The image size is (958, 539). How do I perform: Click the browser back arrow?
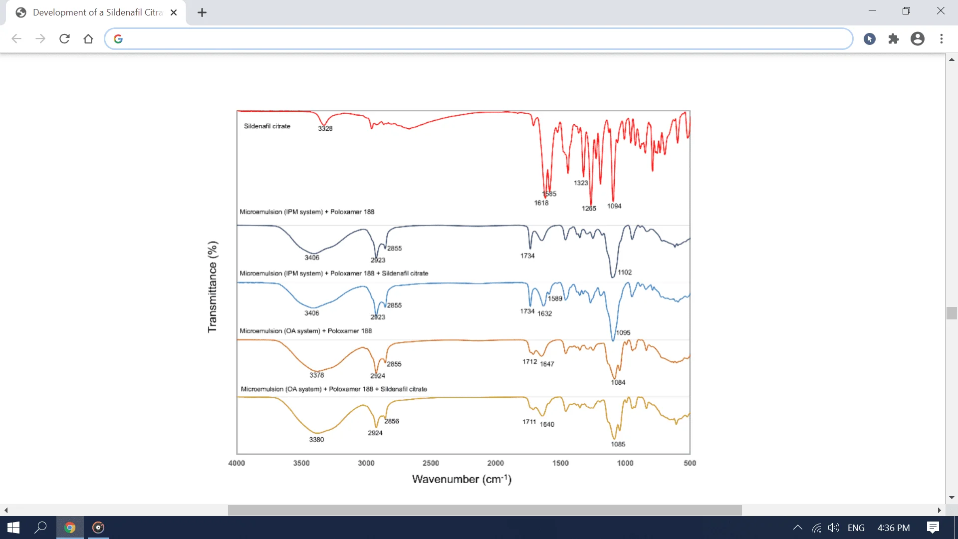tap(16, 39)
